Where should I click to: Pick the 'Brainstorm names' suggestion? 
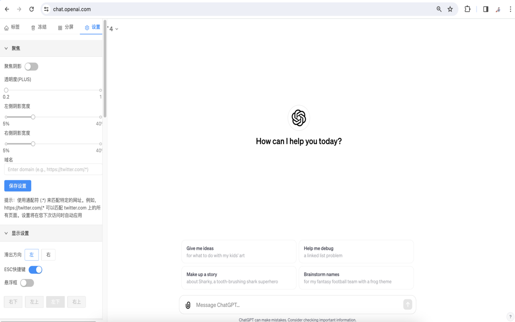click(356, 278)
